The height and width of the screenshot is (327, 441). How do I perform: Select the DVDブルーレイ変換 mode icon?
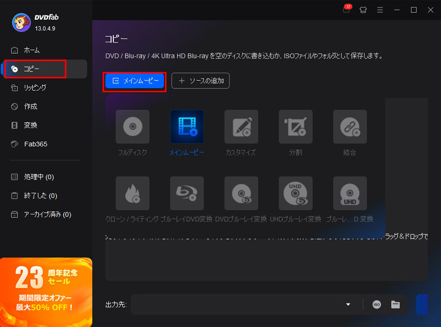point(241,193)
